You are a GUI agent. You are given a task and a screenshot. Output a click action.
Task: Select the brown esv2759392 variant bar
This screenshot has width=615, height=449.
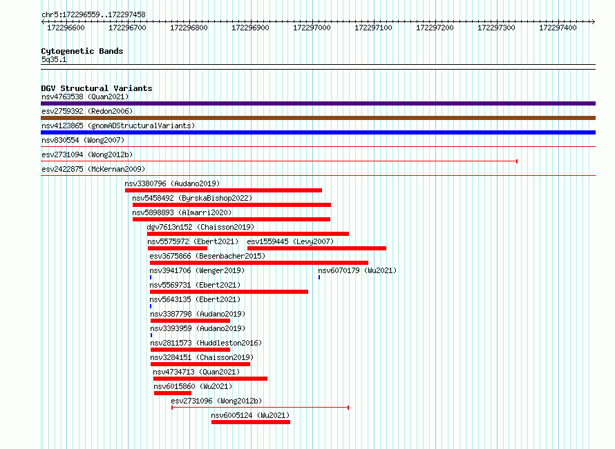(318, 118)
